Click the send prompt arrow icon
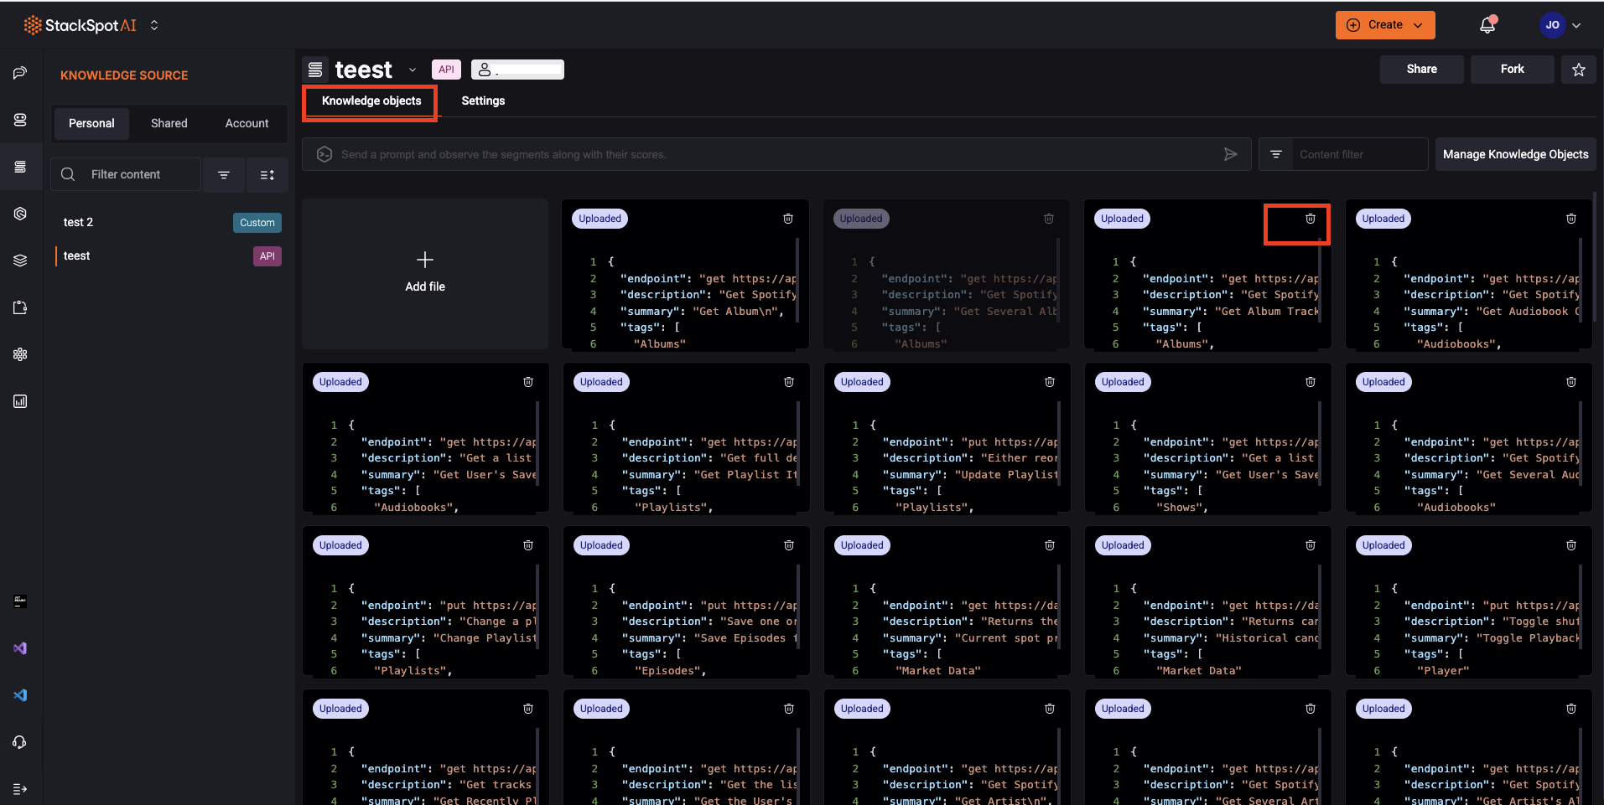 [1230, 154]
